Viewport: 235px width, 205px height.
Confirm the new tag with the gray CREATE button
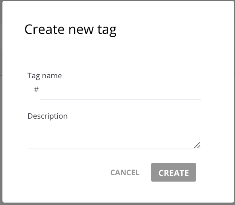174,172
